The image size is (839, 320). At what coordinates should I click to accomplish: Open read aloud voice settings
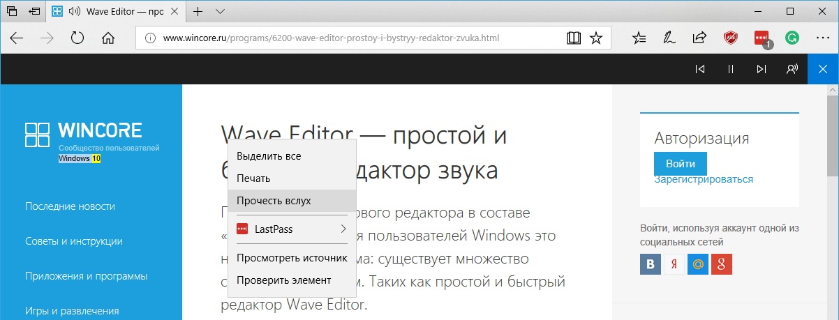[792, 68]
